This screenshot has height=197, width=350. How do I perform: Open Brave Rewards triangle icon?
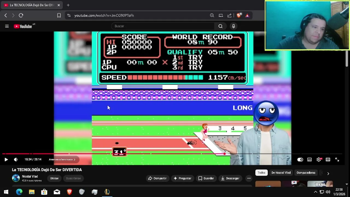(247, 15)
